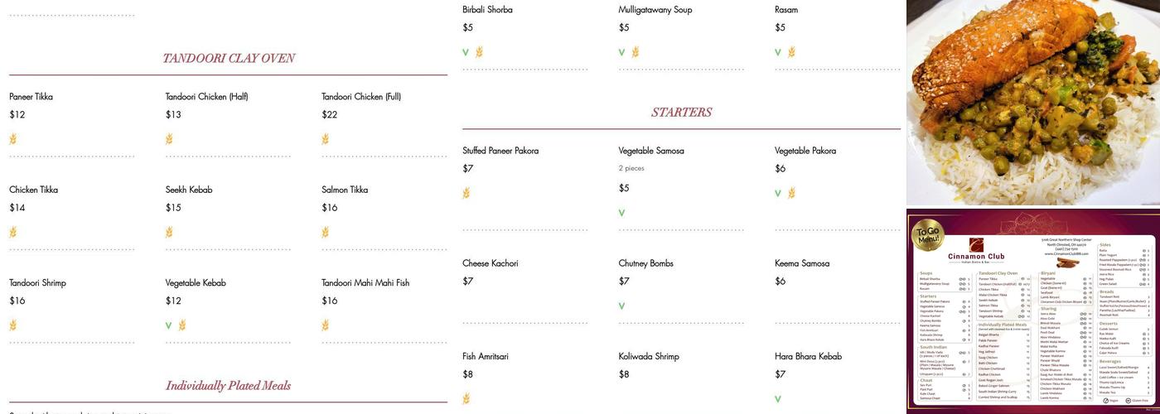Click the gluten-free icon under Fish Amritsari
The width and height of the screenshot is (1160, 414).
(x=466, y=399)
